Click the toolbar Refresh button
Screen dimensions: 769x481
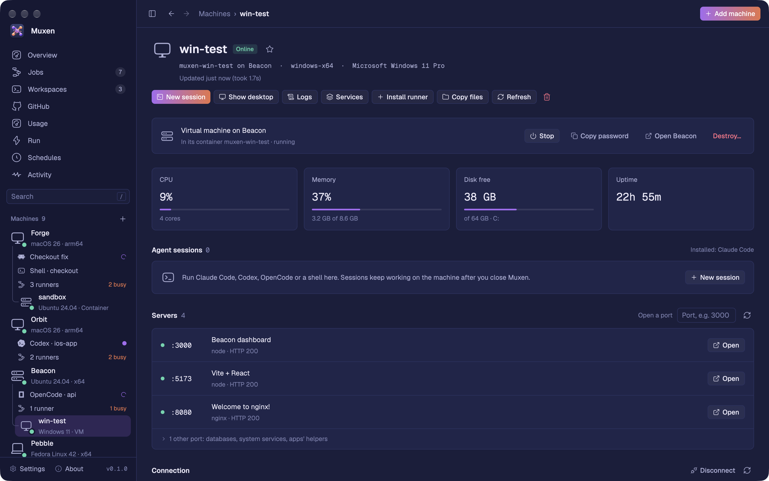click(514, 97)
